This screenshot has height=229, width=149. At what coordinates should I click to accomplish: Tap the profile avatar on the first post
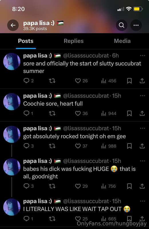tap(12, 62)
